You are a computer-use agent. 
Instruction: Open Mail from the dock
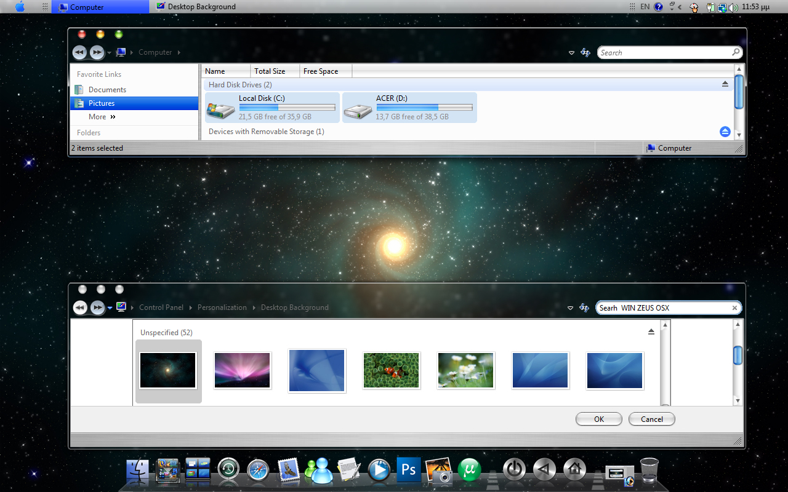click(289, 470)
